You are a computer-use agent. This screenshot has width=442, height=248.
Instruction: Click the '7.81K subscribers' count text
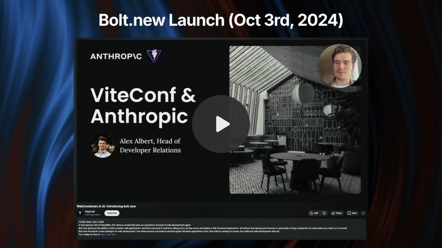92,215
